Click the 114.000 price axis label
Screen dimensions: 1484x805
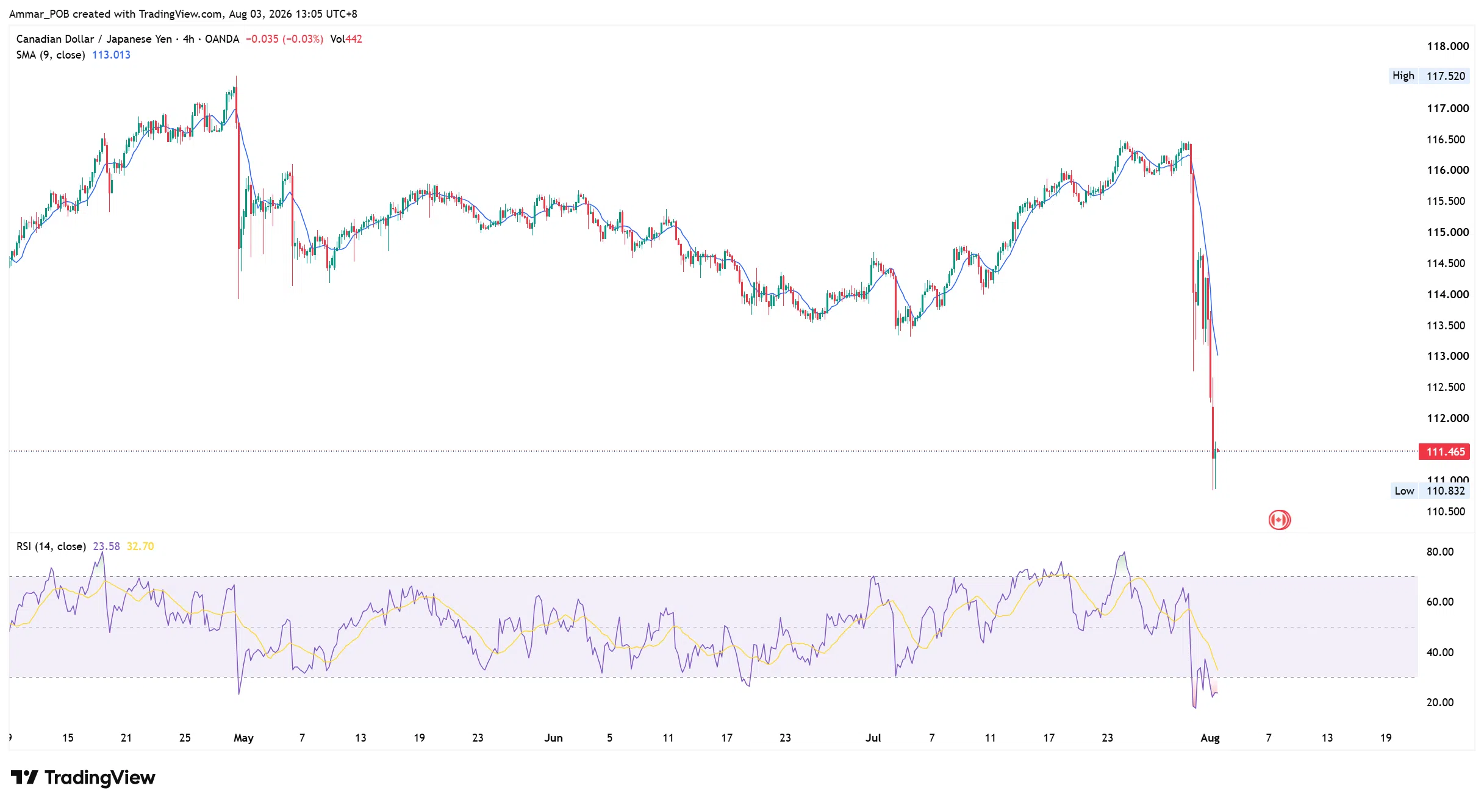pos(1447,295)
